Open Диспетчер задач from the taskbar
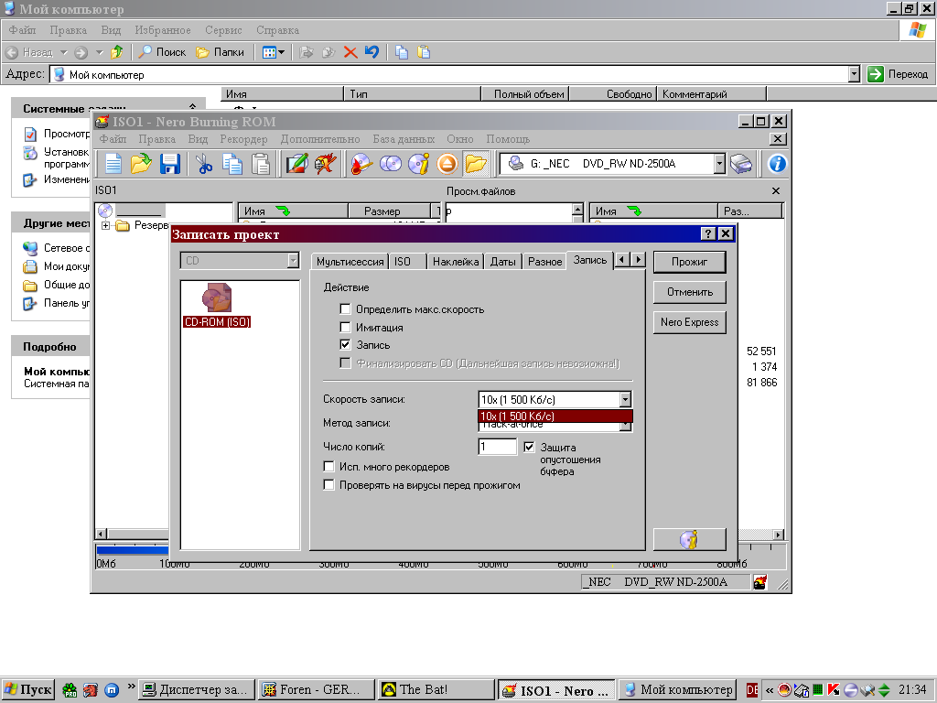This screenshot has width=937, height=703. click(198, 690)
